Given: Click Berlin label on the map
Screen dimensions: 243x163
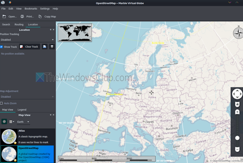Looking at the screenshot, I should [139, 93].
